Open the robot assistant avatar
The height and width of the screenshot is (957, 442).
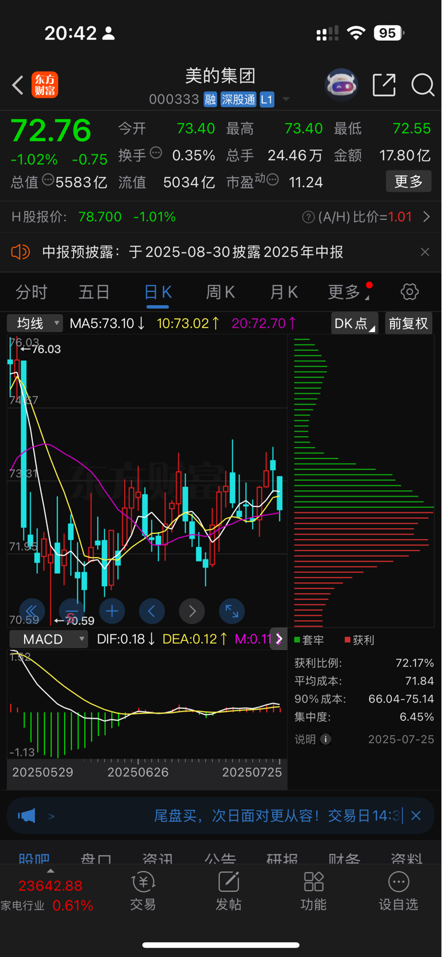click(x=341, y=85)
